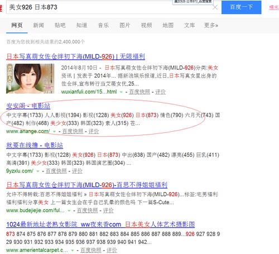Image resolution: width=279 pixels, height=254 pixels.
Task: Click 评价 for 9yzxlu.com result
Action: click(x=77, y=171)
